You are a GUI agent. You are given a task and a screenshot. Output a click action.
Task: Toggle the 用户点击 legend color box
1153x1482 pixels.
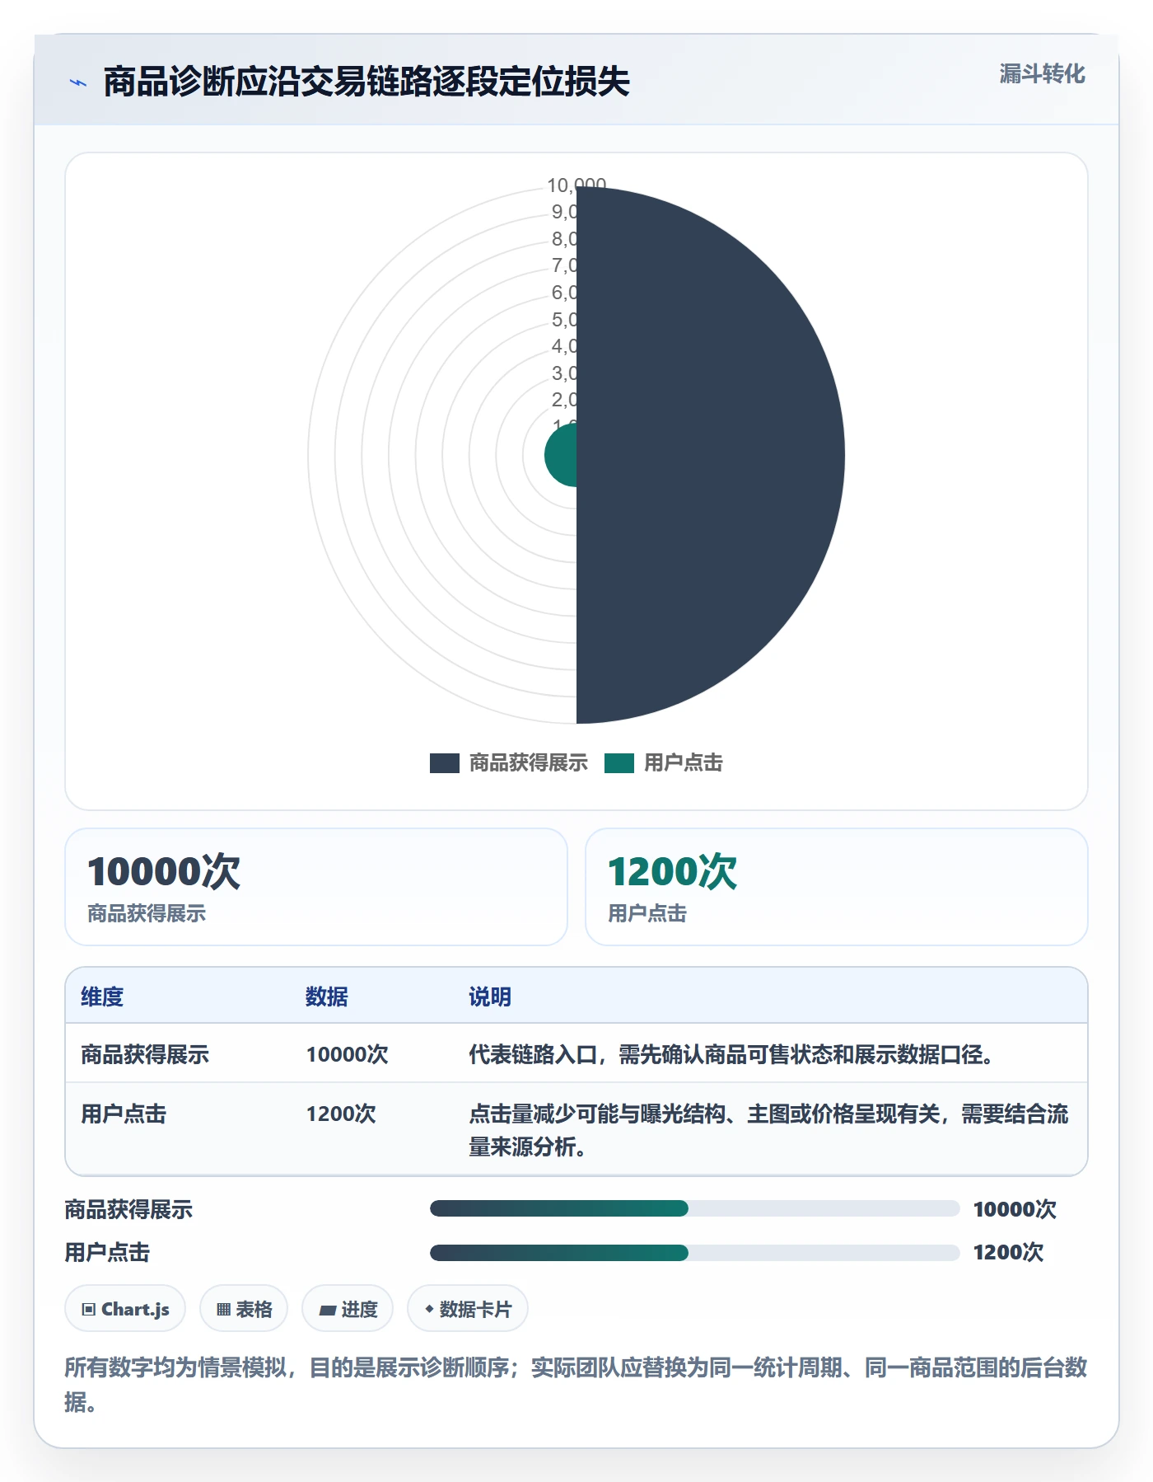point(619,763)
